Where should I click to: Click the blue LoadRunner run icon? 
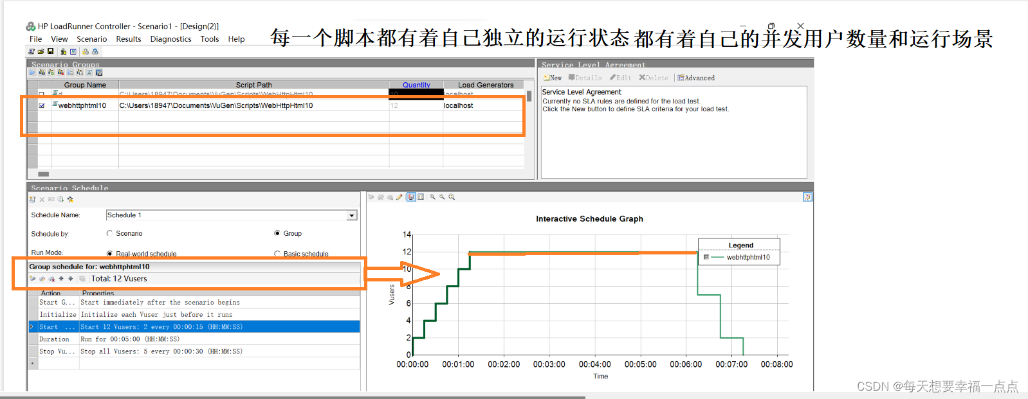(x=95, y=51)
